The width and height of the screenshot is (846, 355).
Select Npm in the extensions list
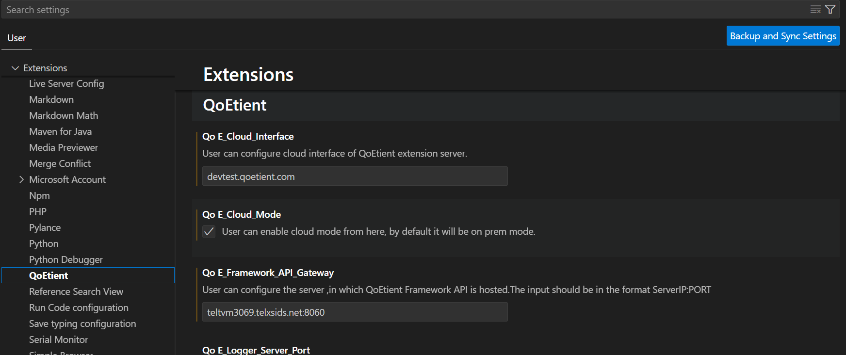[x=39, y=195]
